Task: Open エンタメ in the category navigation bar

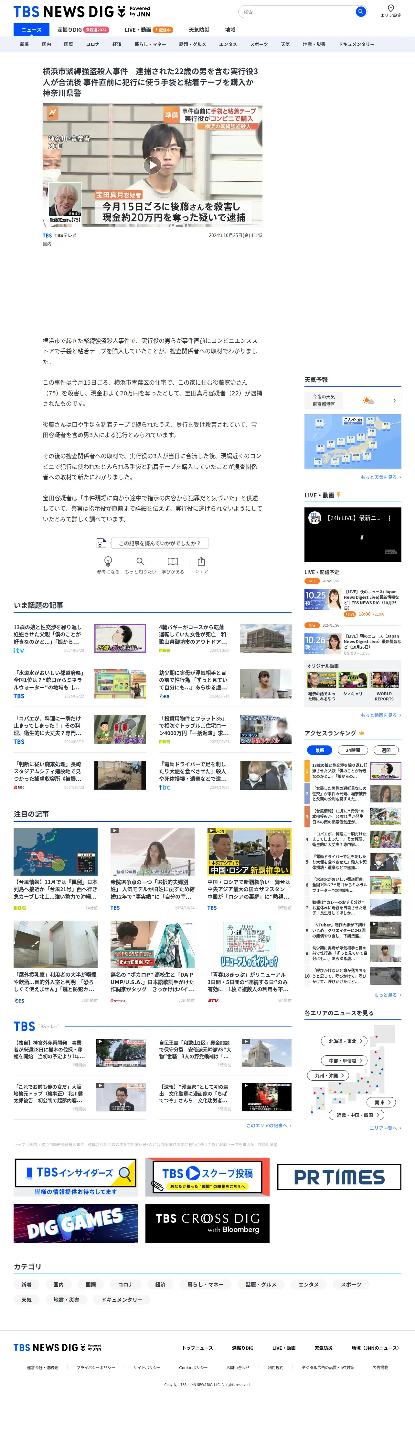Action: click(x=228, y=44)
